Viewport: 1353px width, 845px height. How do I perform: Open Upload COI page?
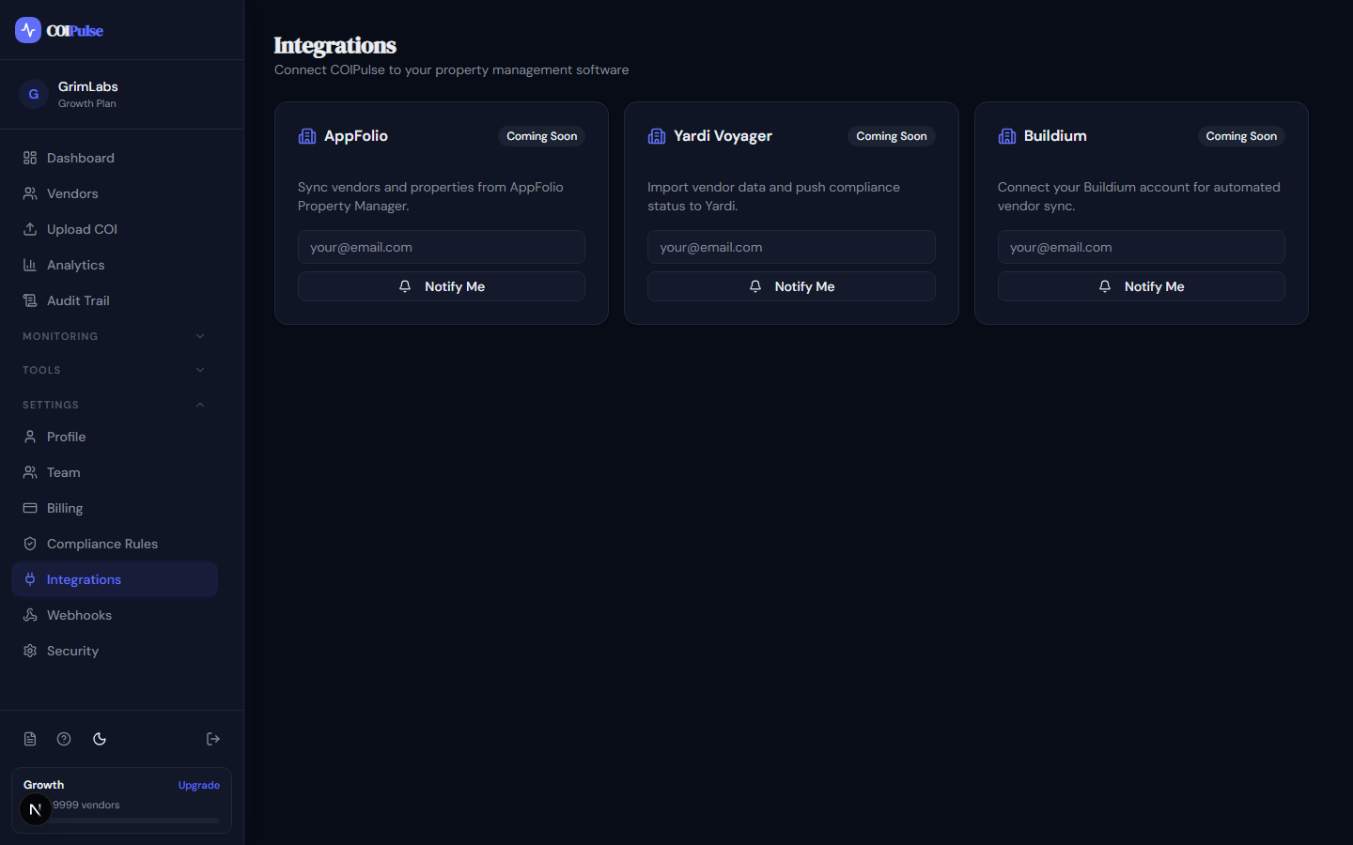(x=115, y=229)
